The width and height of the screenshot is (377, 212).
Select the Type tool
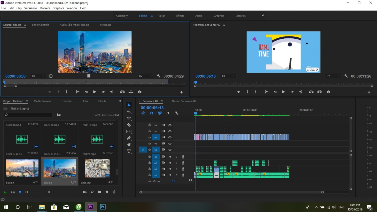pyautogui.click(x=129, y=151)
